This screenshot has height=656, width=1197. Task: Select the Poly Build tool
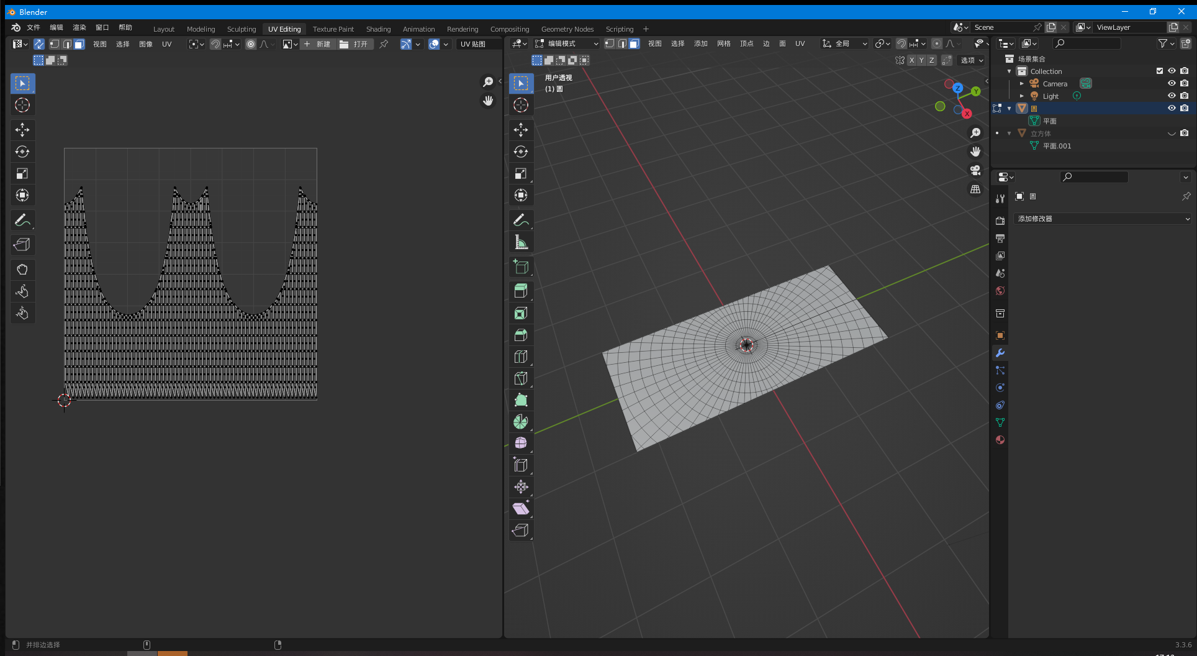point(521,400)
